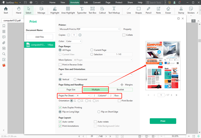The image size is (201, 138).
Task: Select Flip on Short Edge
Action: (99, 112)
